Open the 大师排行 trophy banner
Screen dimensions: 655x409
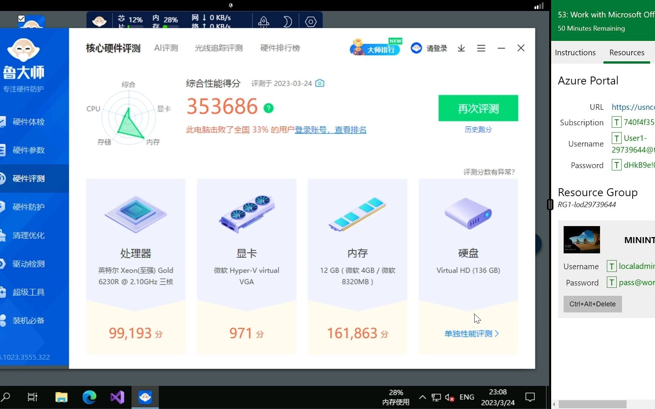pyautogui.click(x=376, y=47)
